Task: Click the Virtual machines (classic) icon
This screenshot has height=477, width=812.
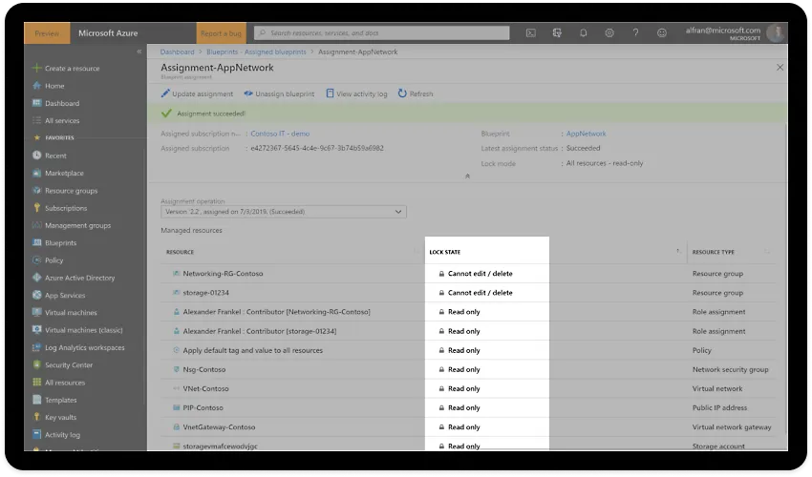Action: click(x=36, y=330)
